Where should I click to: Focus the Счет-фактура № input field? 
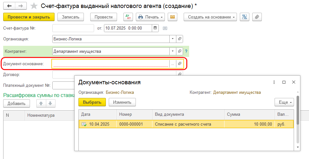coord(73,28)
